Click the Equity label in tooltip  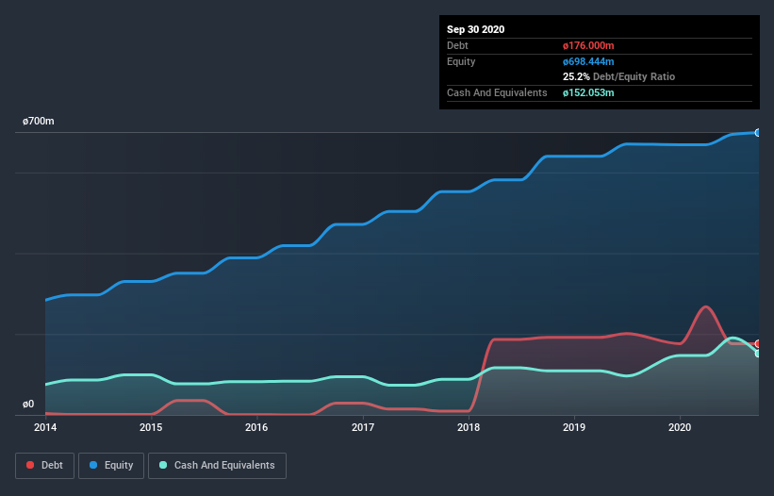(x=461, y=61)
